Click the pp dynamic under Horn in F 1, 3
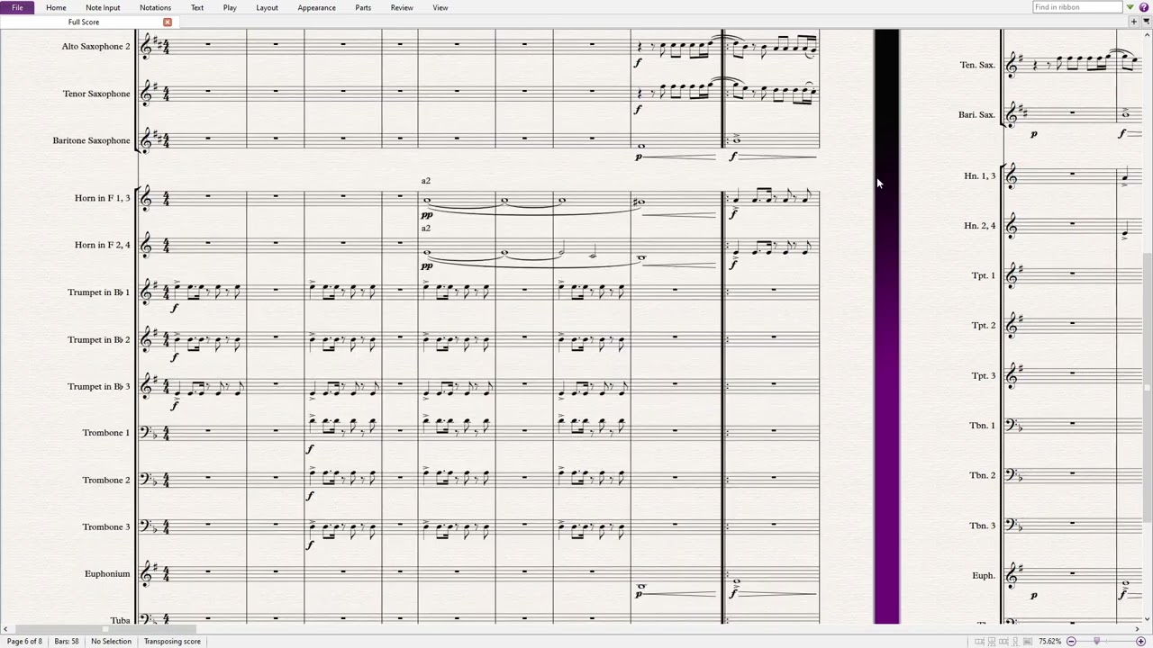Image resolution: width=1153 pixels, height=648 pixels. pos(427,215)
